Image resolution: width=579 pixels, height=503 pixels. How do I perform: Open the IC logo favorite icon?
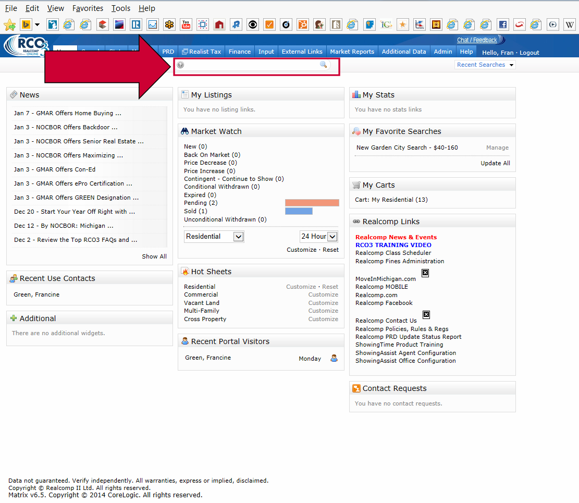pyautogui.click(x=386, y=24)
